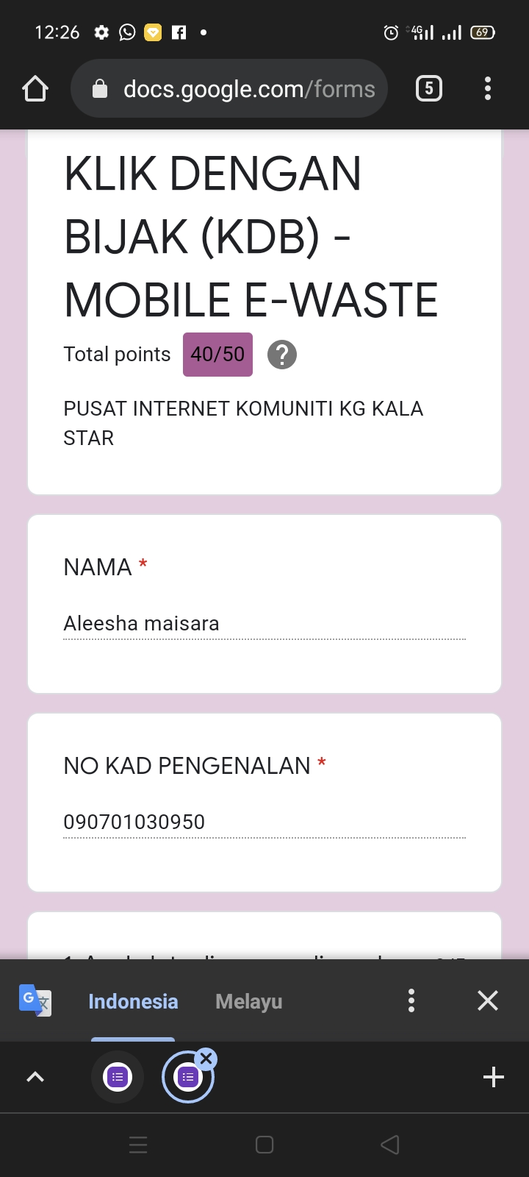Tap the lock icon for site info
The image size is (529, 1177).
100,89
